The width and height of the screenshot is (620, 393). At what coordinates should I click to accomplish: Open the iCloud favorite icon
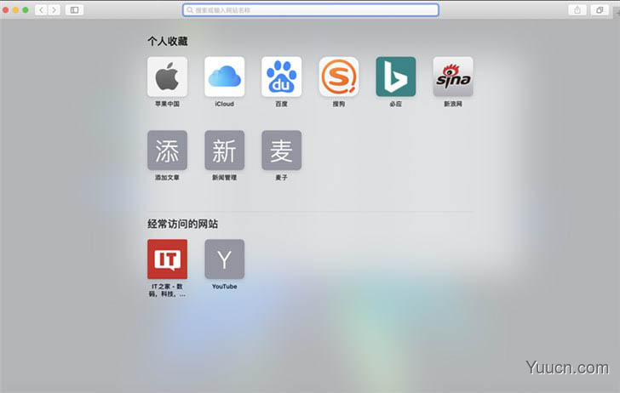point(224,77)
